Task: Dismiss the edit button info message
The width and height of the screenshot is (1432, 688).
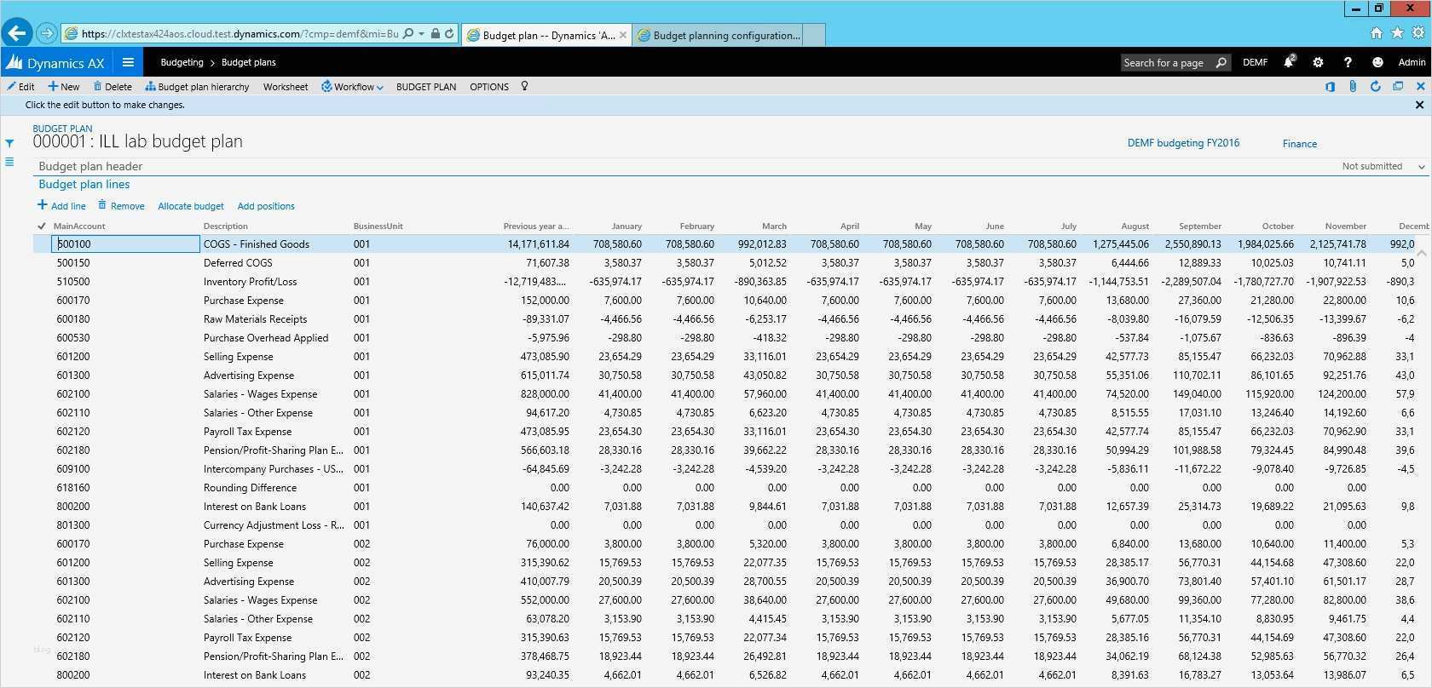Action: click(x=1419, y=105)
